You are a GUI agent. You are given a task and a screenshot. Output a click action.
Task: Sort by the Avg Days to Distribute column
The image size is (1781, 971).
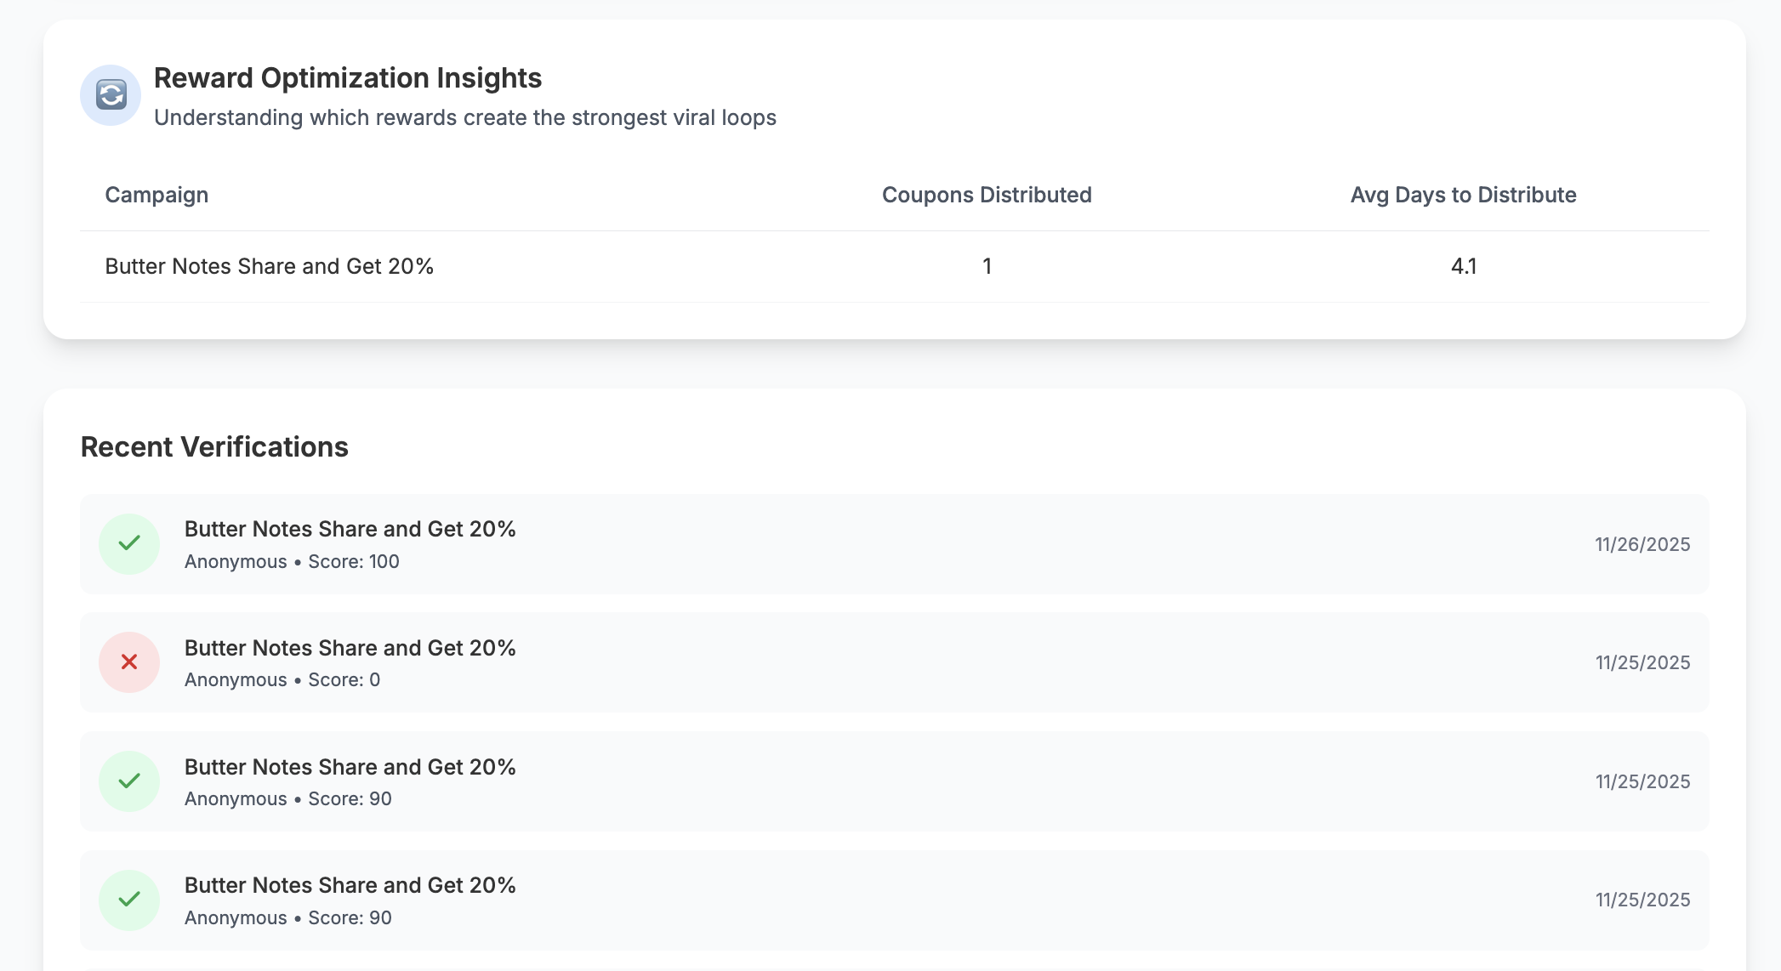[x=1463, y=195]
